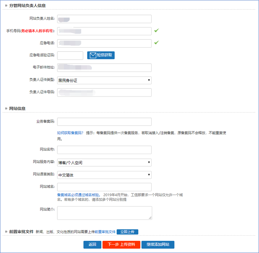
Task: Click the 返回 button
Action: coord(92,245)
